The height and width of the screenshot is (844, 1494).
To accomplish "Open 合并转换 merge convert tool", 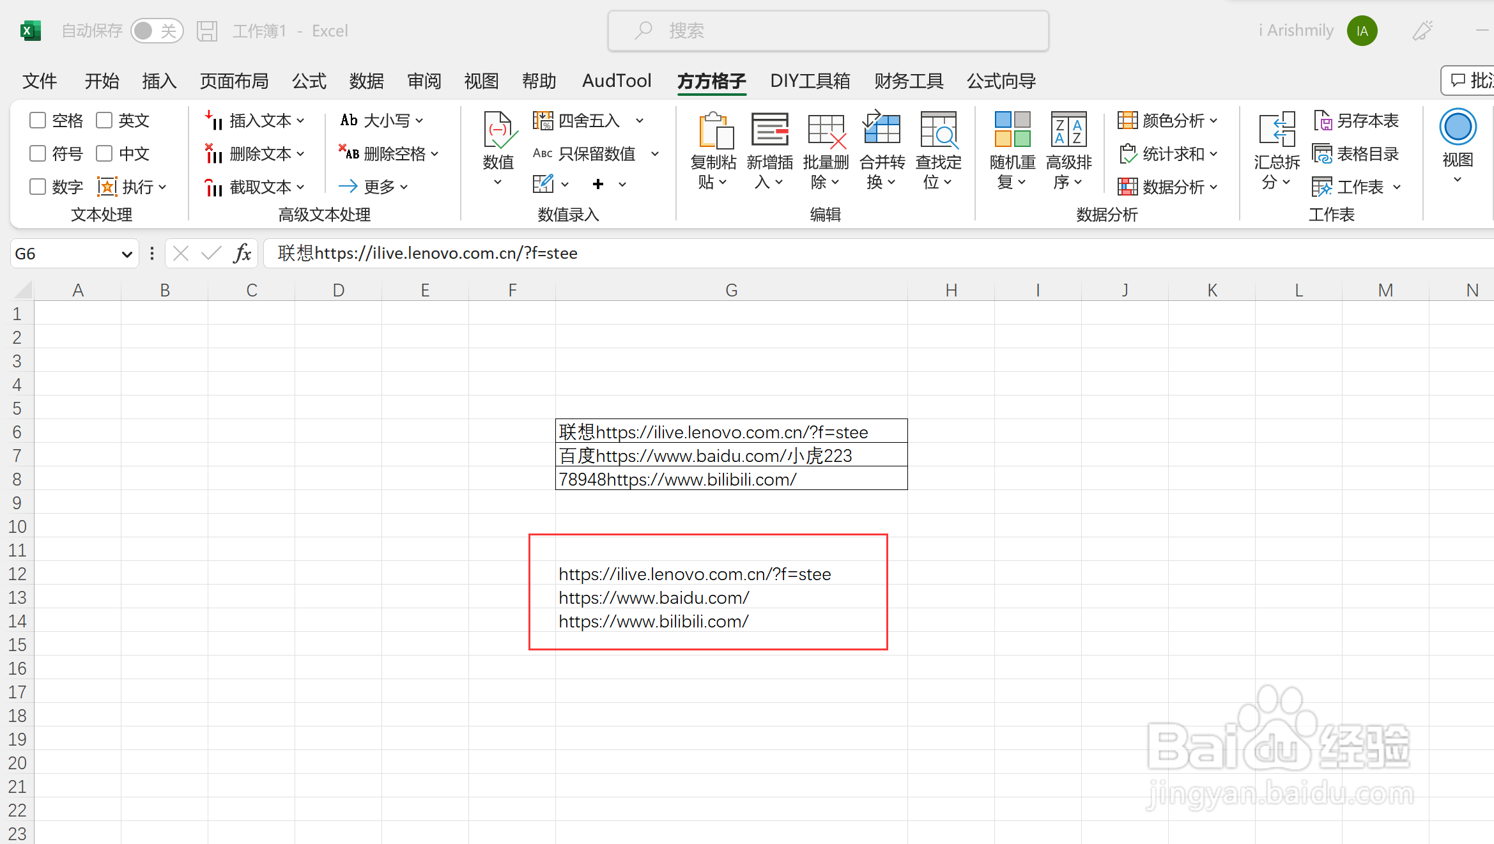I will pyautogui.click(x=882, y=151).
